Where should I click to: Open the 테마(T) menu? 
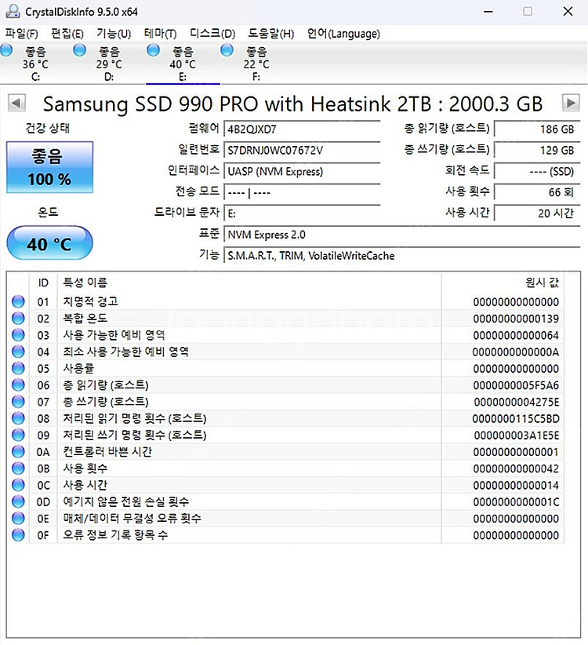(x=160, y=33)
